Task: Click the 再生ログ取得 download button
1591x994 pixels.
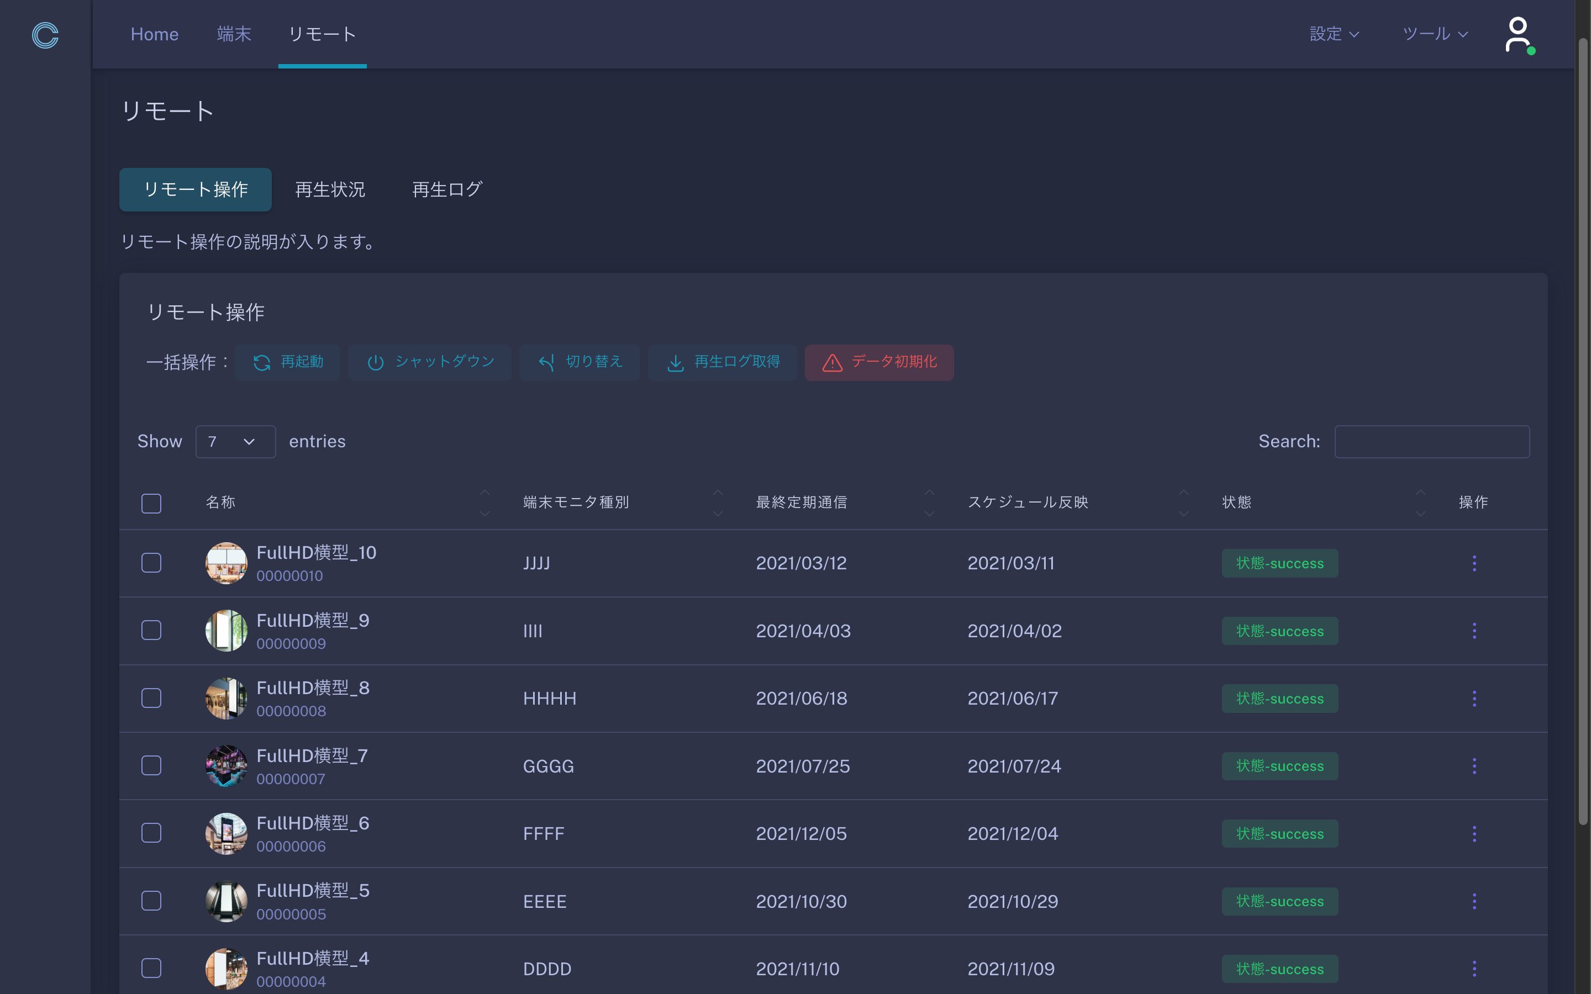Action: coord(723,362)
